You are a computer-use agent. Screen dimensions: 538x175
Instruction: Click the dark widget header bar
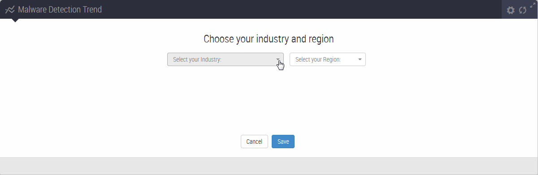[x=269, y=9]
